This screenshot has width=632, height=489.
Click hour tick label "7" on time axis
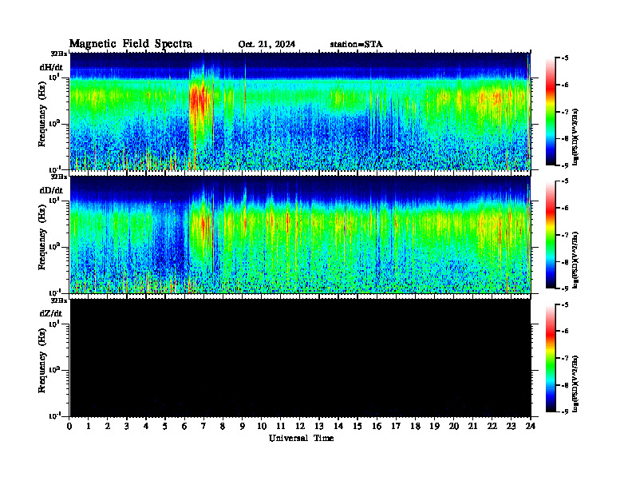(203, 426)
